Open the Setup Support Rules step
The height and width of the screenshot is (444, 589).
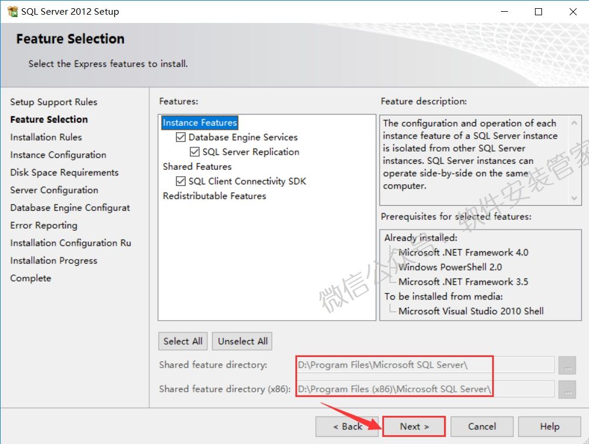pos(53,102)
